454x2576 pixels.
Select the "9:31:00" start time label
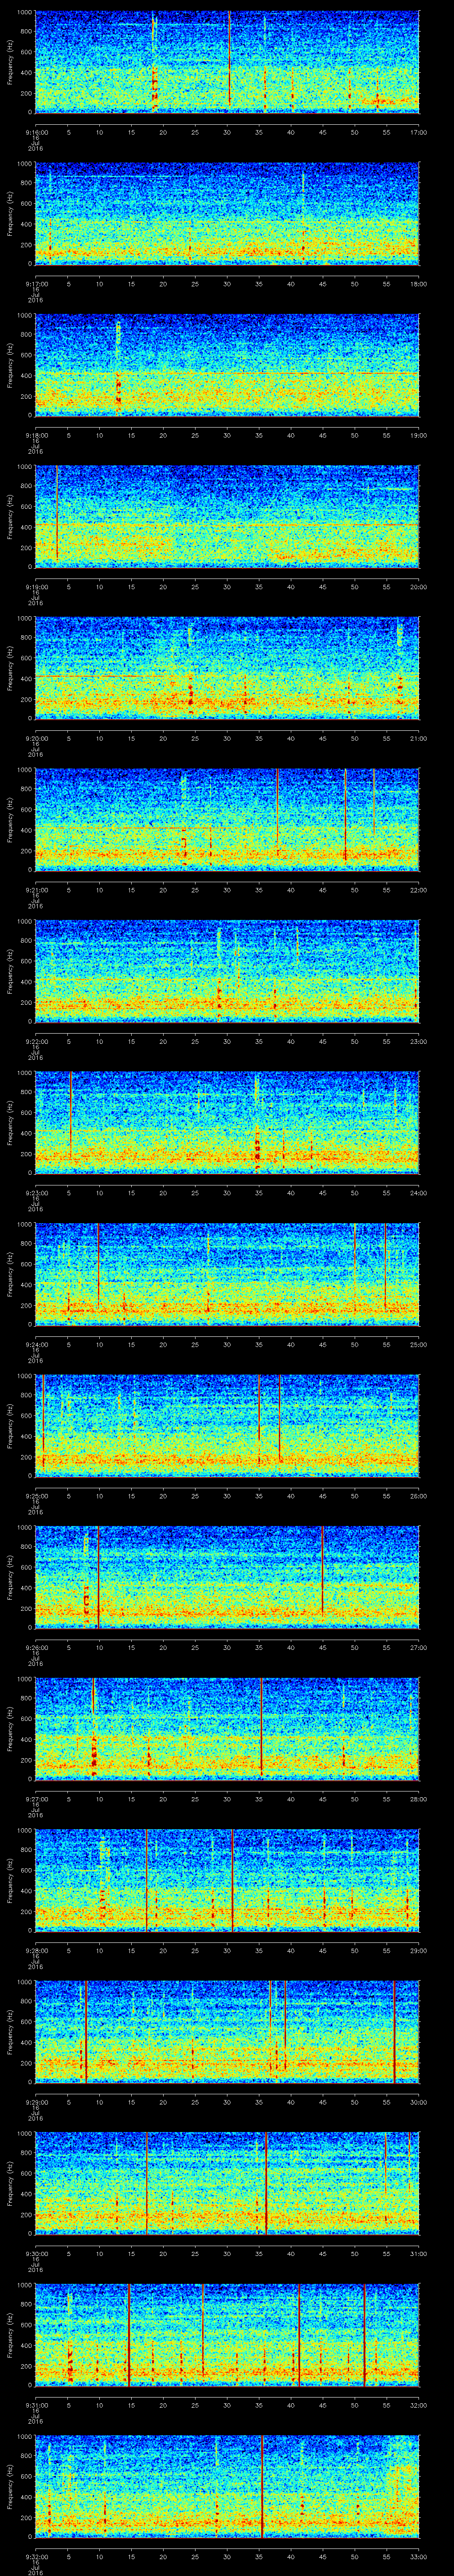[36, 2405]
